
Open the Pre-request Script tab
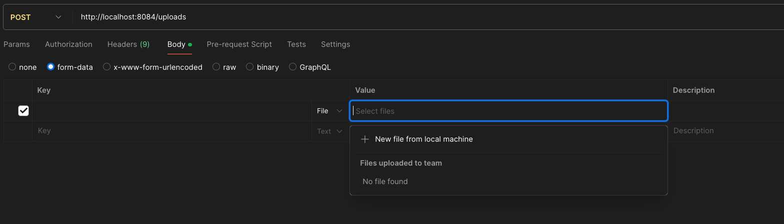click(239, 44)
